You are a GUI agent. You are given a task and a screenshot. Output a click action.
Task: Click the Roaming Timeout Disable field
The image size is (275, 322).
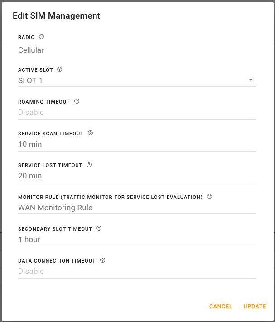tap(136, 112)
